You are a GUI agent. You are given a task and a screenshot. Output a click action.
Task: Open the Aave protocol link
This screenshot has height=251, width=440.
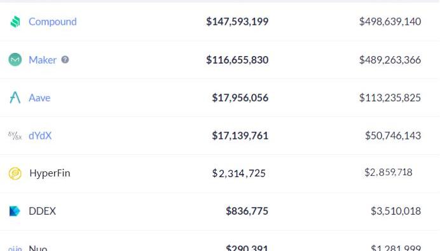[x=39, y=97]
